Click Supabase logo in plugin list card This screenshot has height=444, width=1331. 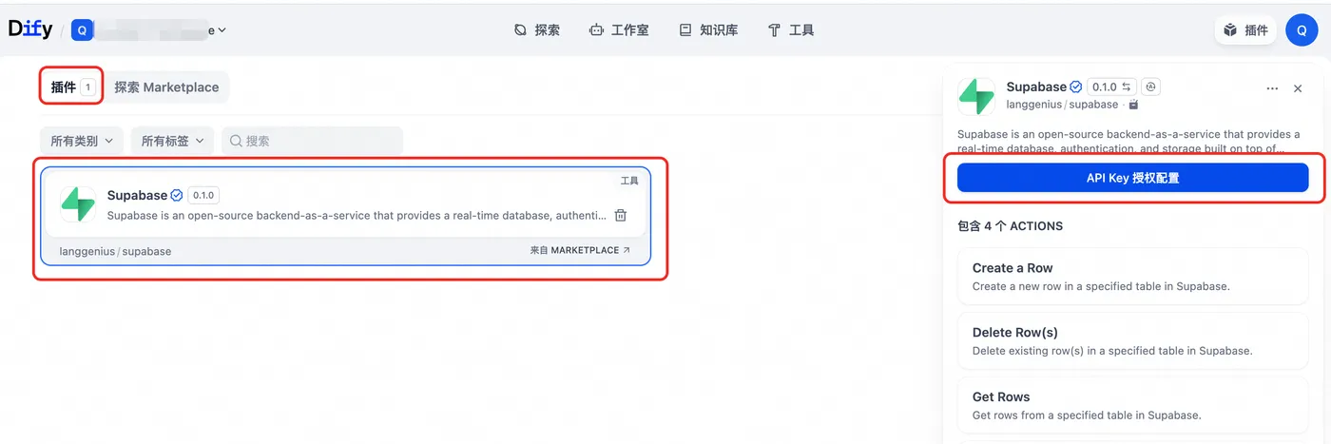tap(78, 203)
